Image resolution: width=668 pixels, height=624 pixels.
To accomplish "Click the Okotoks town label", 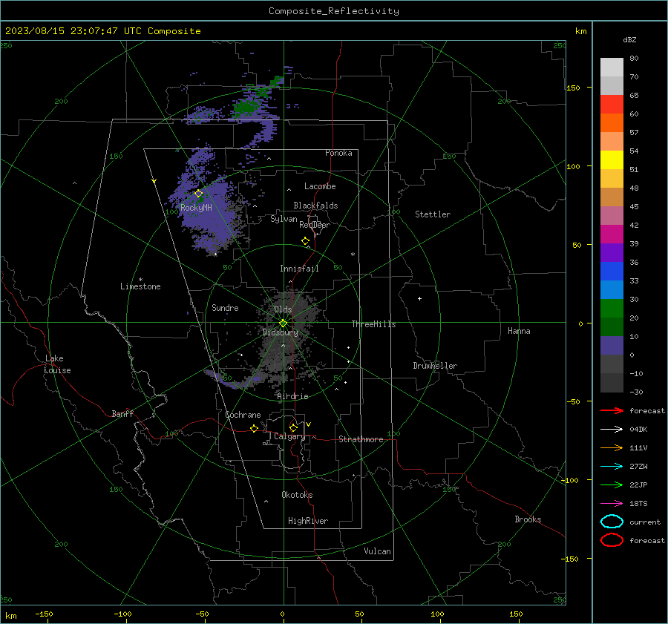I will [297, 495].
